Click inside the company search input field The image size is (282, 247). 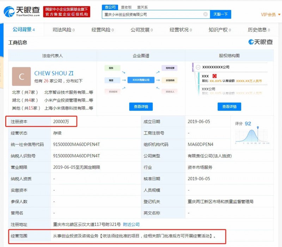152,14
